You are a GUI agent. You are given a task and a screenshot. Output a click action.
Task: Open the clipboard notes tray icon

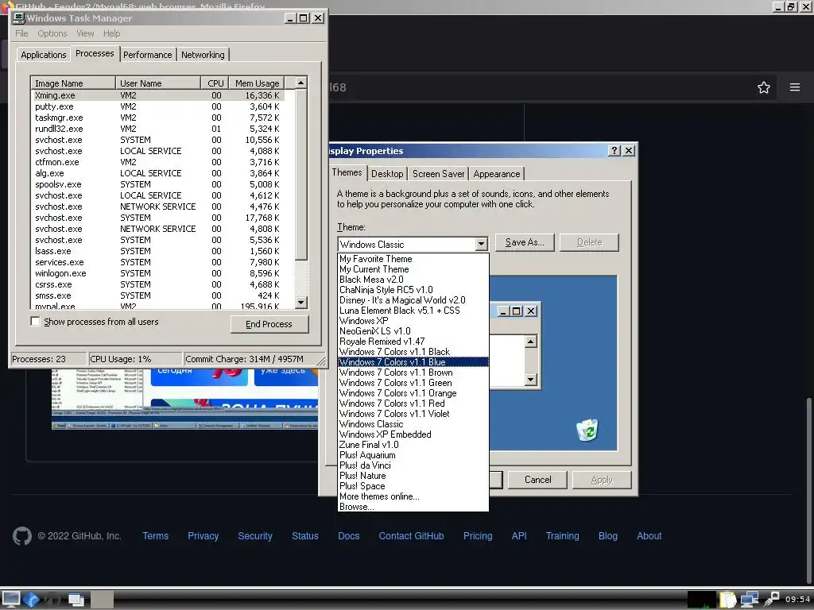pyautogui.click(x=727, y=600)
